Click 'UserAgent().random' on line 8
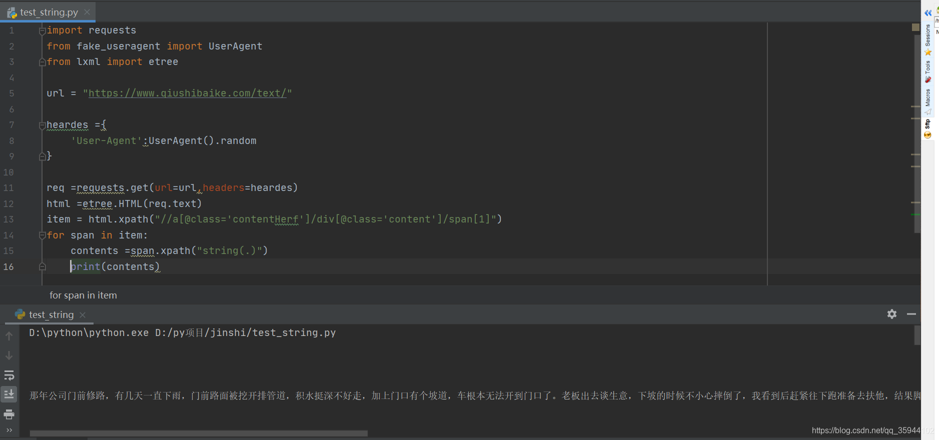This screenshot has width=939, height=440. click(x=203, y=140)
